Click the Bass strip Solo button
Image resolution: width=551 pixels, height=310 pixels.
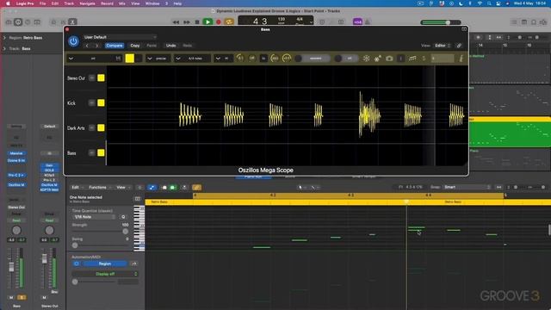tap(22, 297)
